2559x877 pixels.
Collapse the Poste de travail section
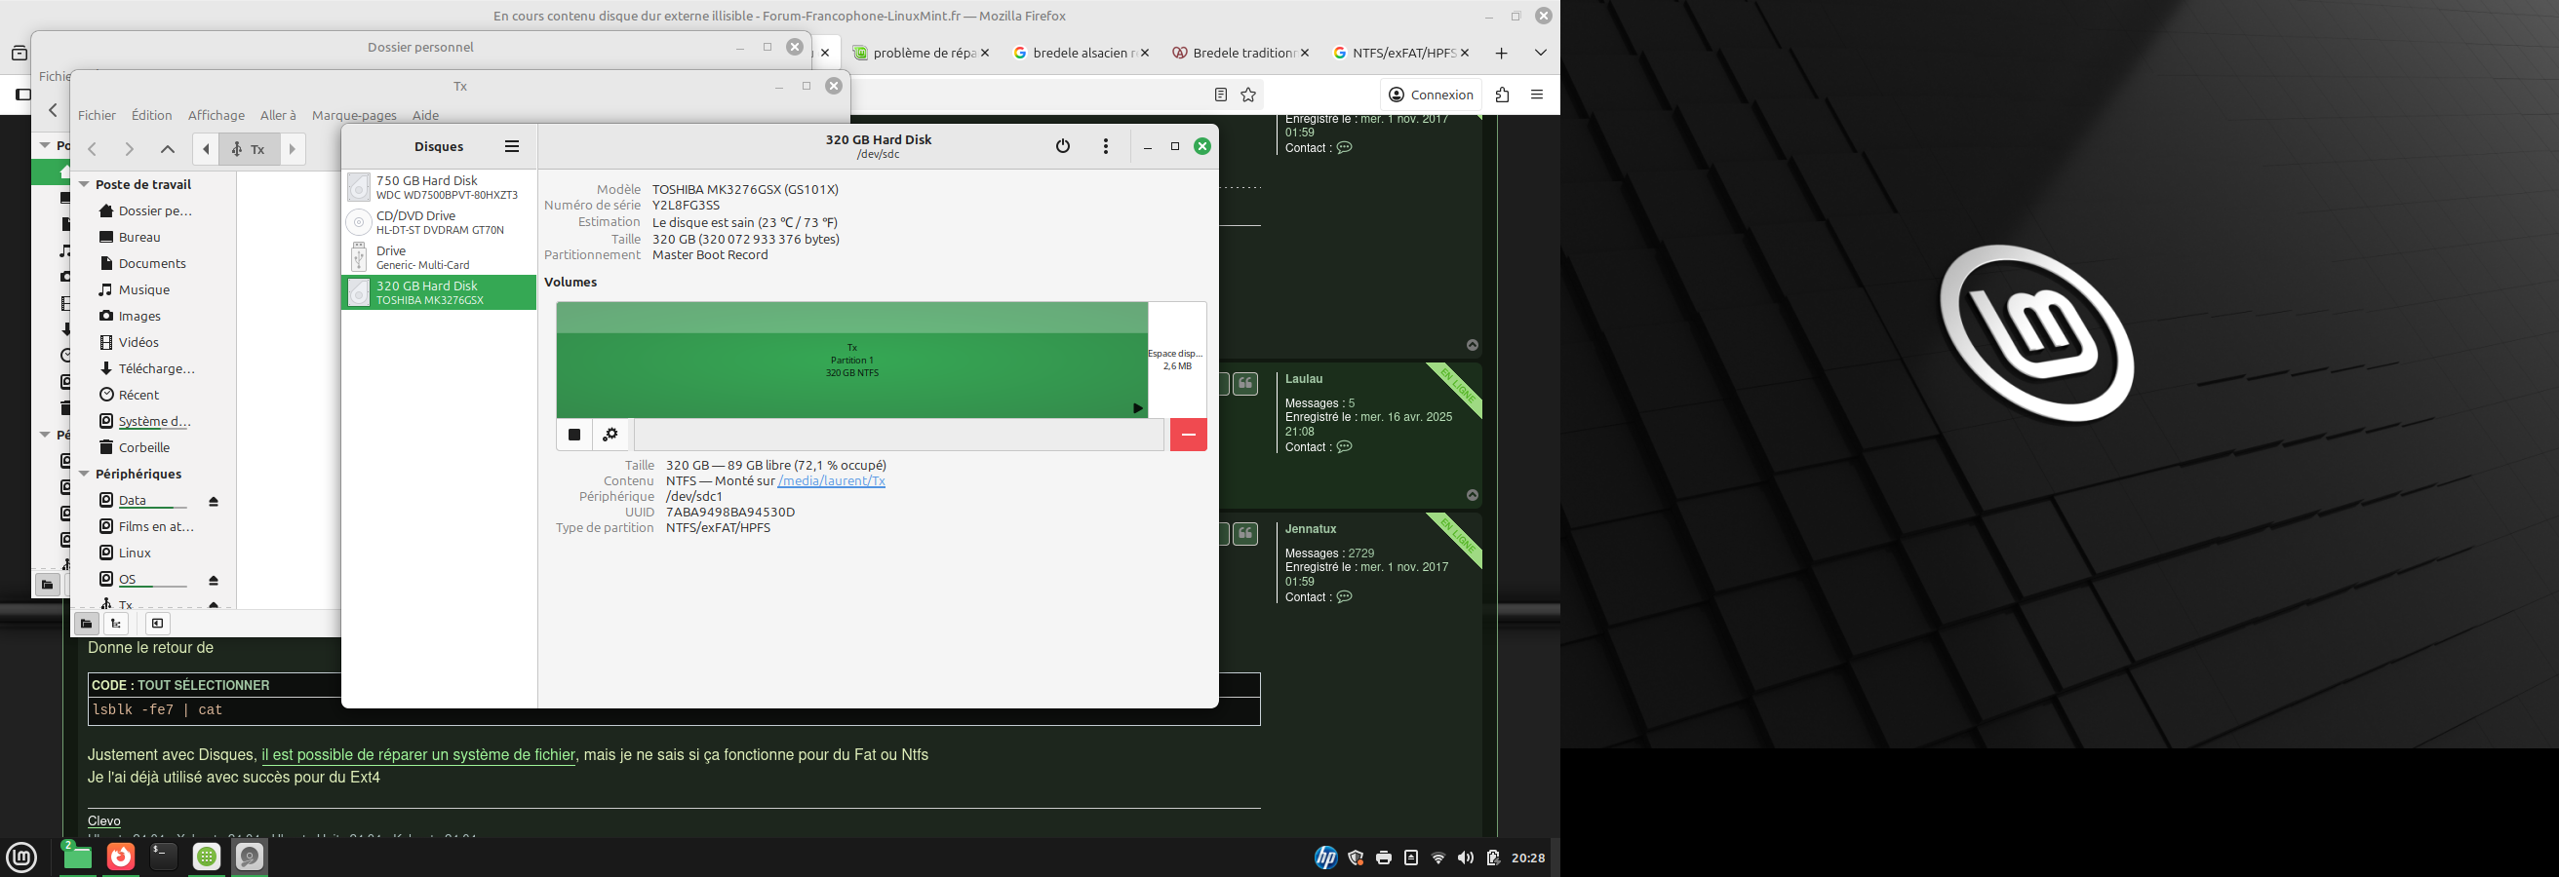pyautogui.click(x=85, y=184)
